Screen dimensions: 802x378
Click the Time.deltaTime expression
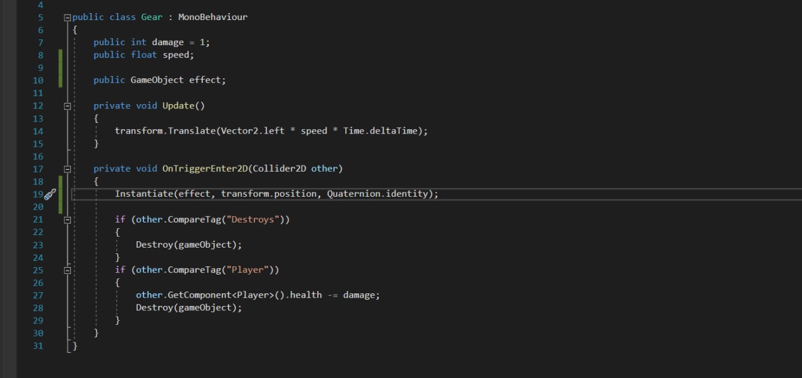[x=384, y=131]
